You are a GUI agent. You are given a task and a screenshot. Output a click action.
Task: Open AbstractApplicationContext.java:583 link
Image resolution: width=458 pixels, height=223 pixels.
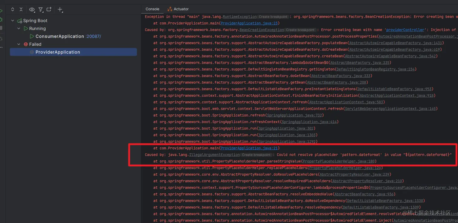346,102
